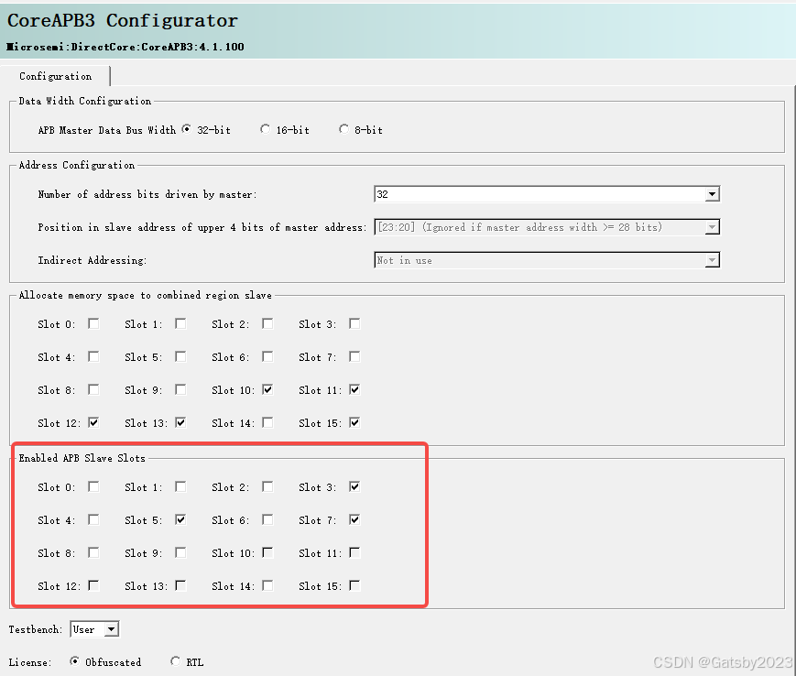Check Slot 0 in combined region slave

pyautogui.click(x=93, y=323)
